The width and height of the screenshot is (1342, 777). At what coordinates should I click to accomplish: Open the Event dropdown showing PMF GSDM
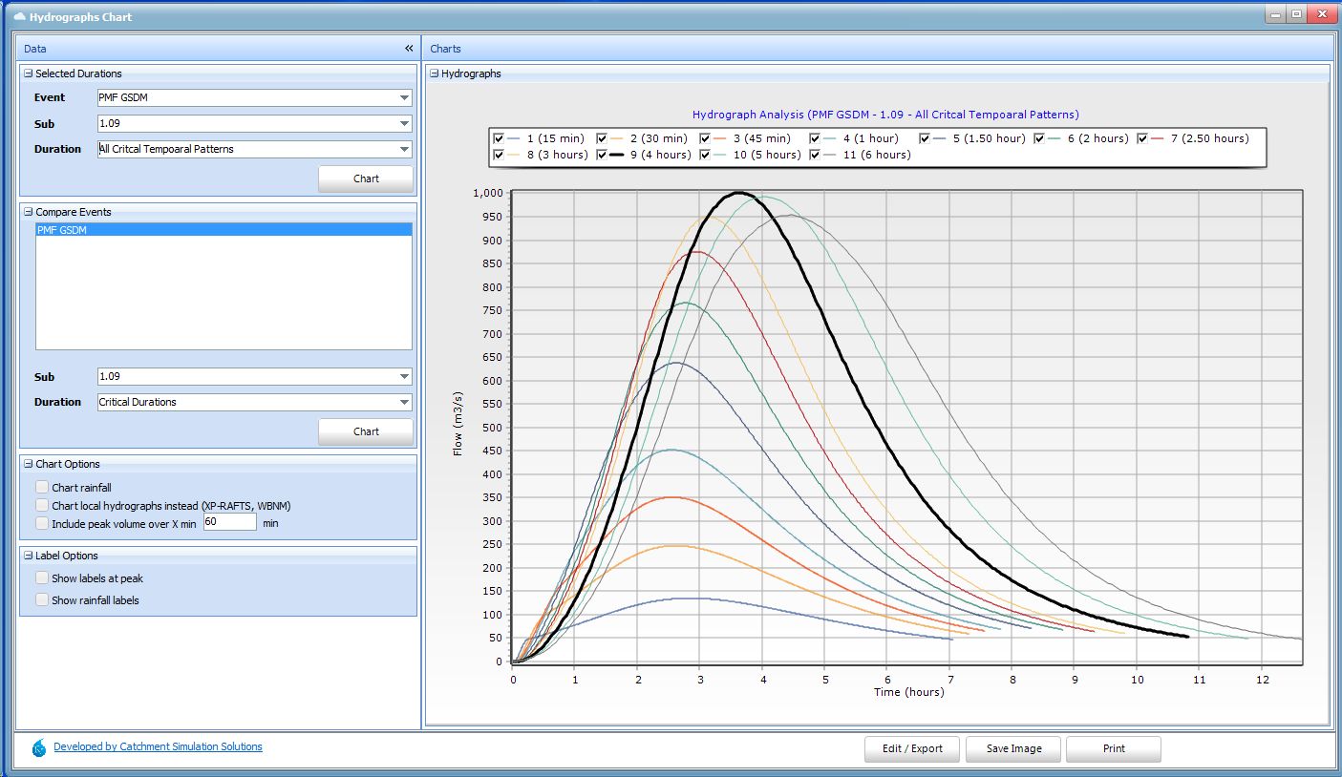404,97
